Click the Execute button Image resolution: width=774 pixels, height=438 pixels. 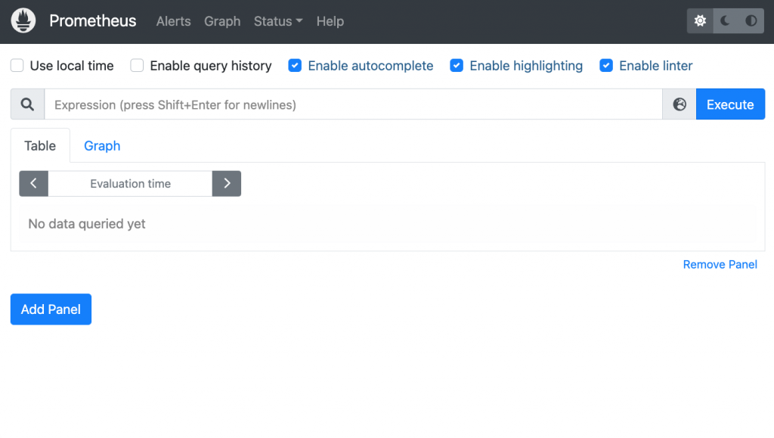[x=731, y=104]
